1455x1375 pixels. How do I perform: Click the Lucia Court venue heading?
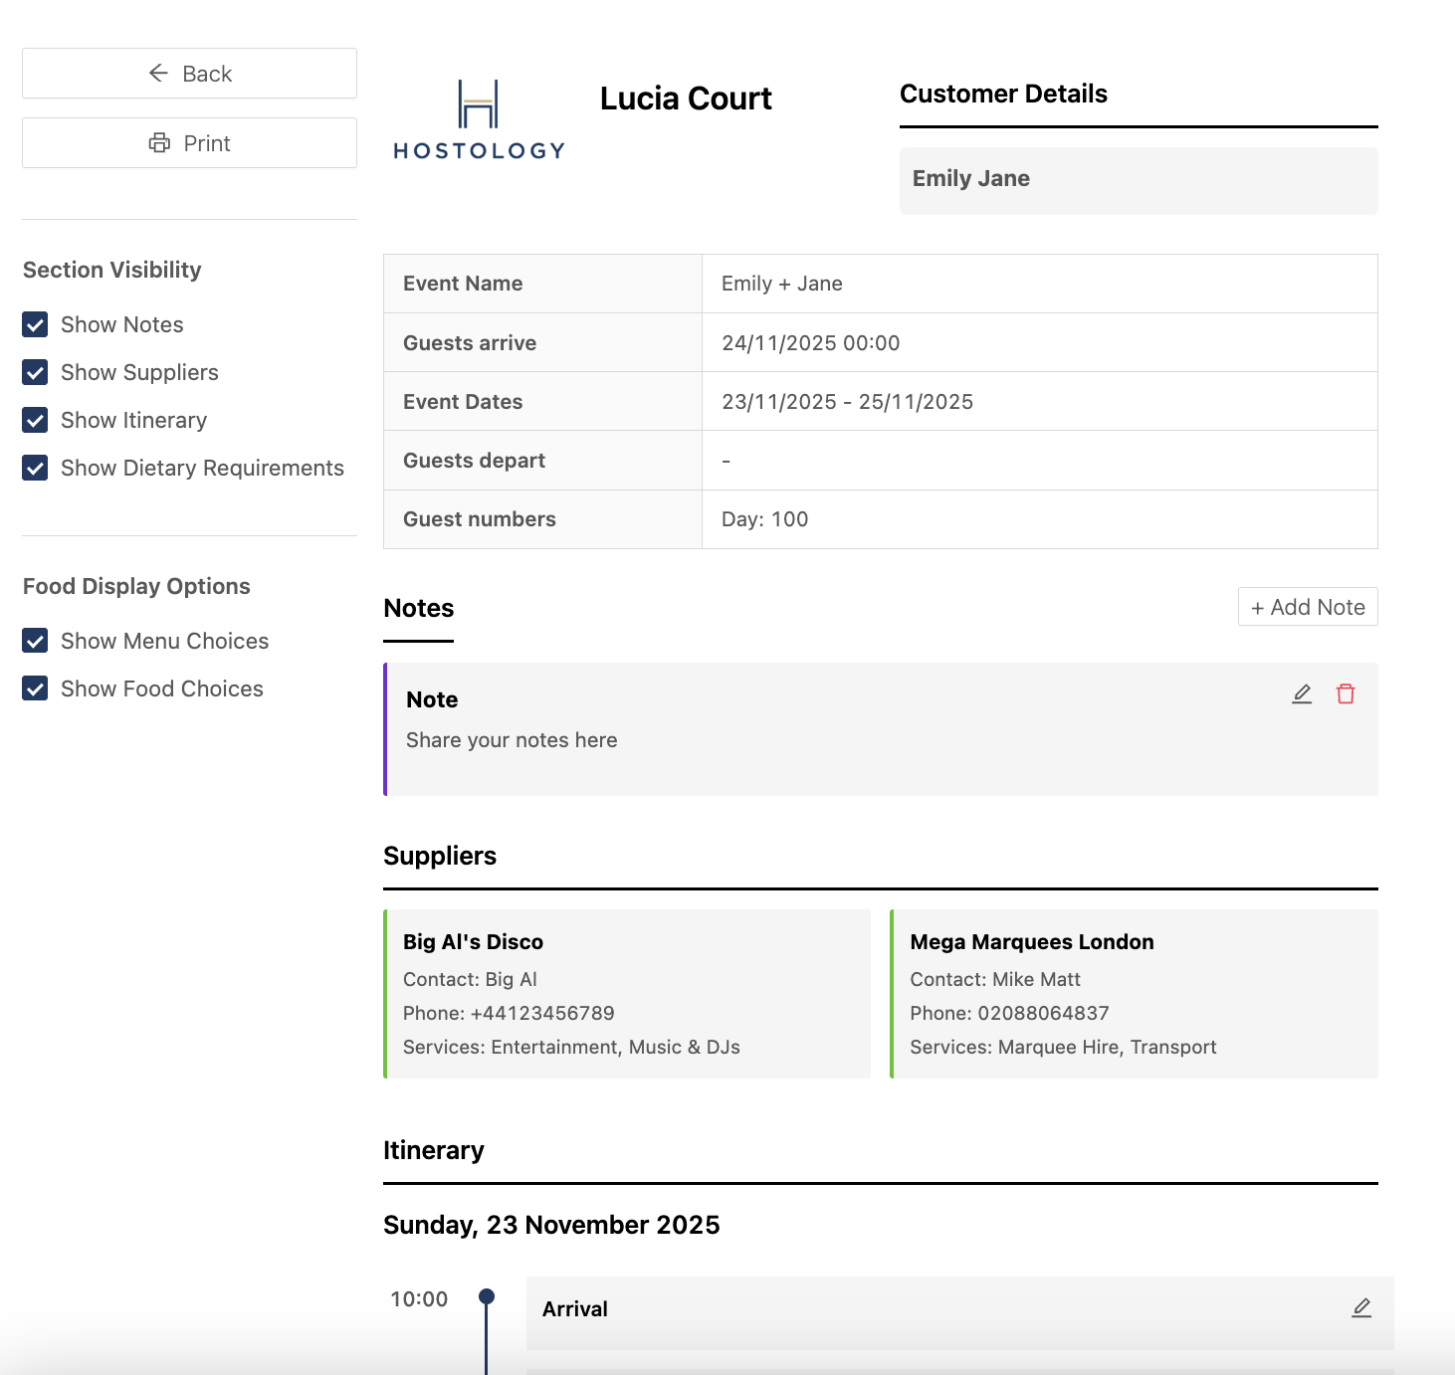686,98
